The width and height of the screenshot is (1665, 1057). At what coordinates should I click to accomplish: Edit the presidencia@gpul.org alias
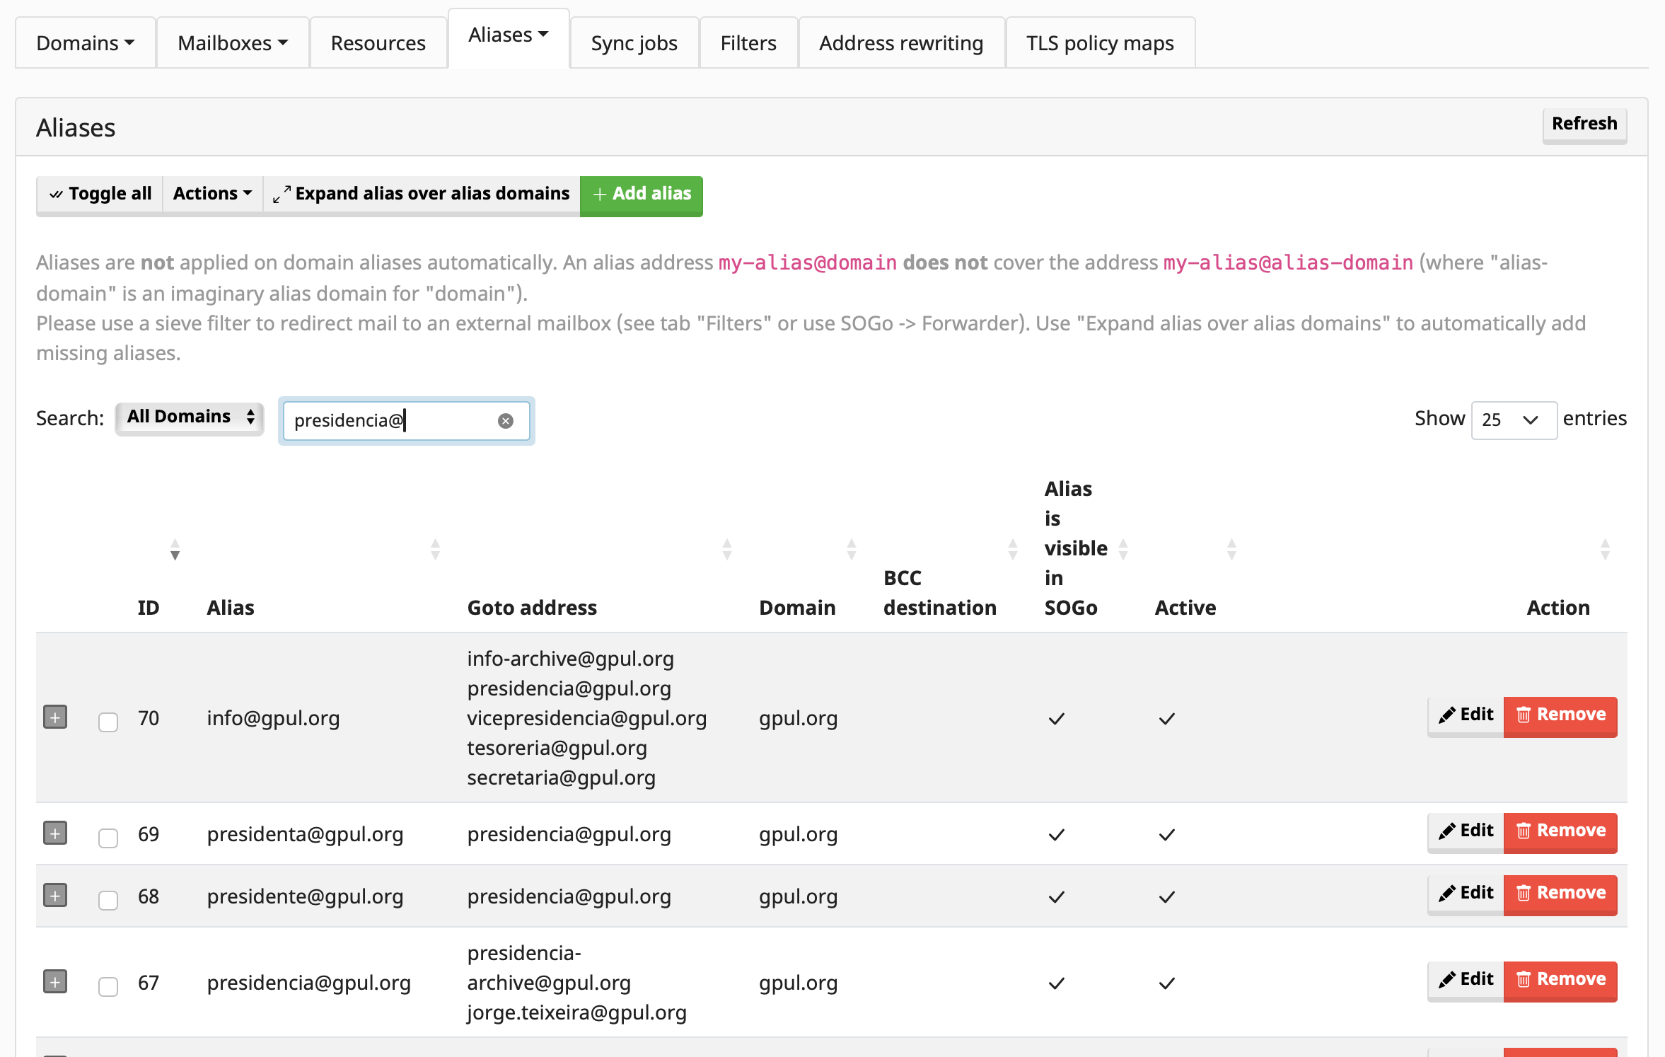[1466, 980]
